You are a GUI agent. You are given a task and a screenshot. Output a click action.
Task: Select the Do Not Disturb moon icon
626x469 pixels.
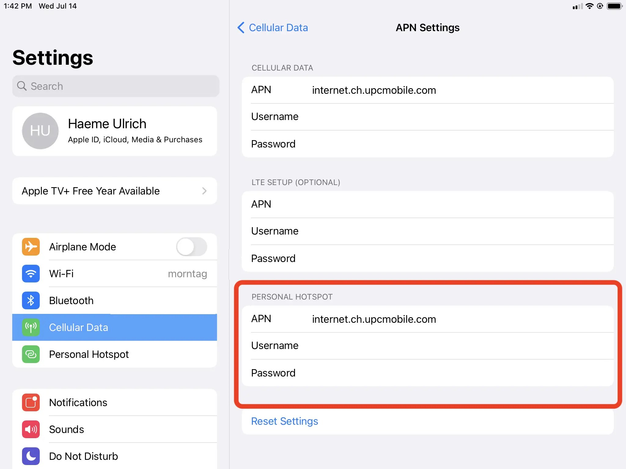31,456
